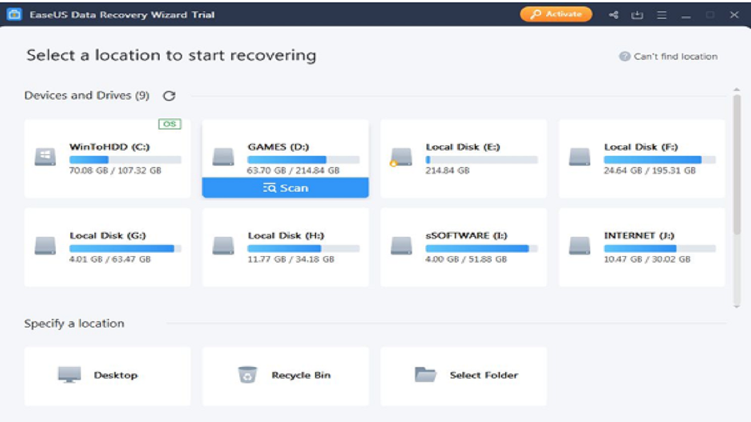This screenshot has width=751, height=422.
Task: Click the GAMES (D:) drive name
Action: (278, 147)
